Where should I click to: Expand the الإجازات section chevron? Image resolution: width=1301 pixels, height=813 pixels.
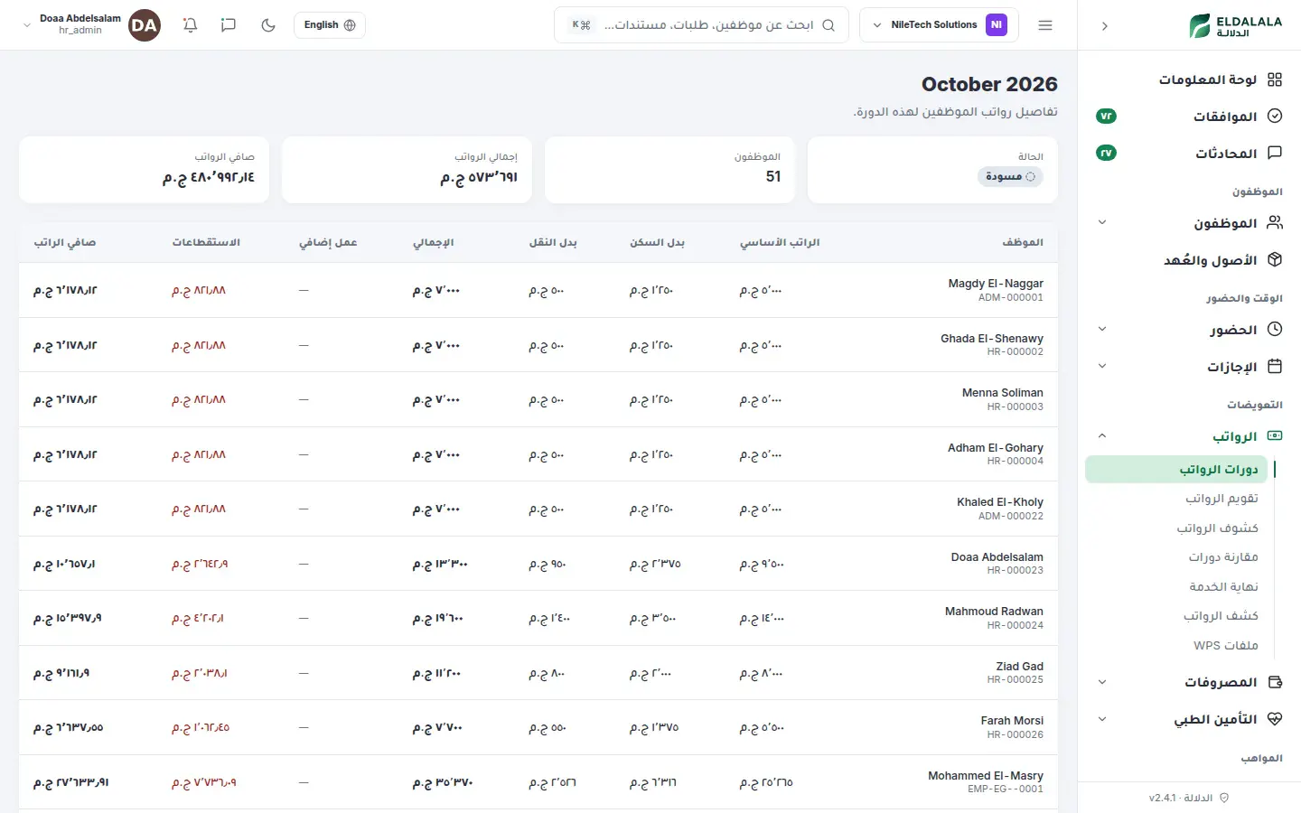pos(1102,366)
